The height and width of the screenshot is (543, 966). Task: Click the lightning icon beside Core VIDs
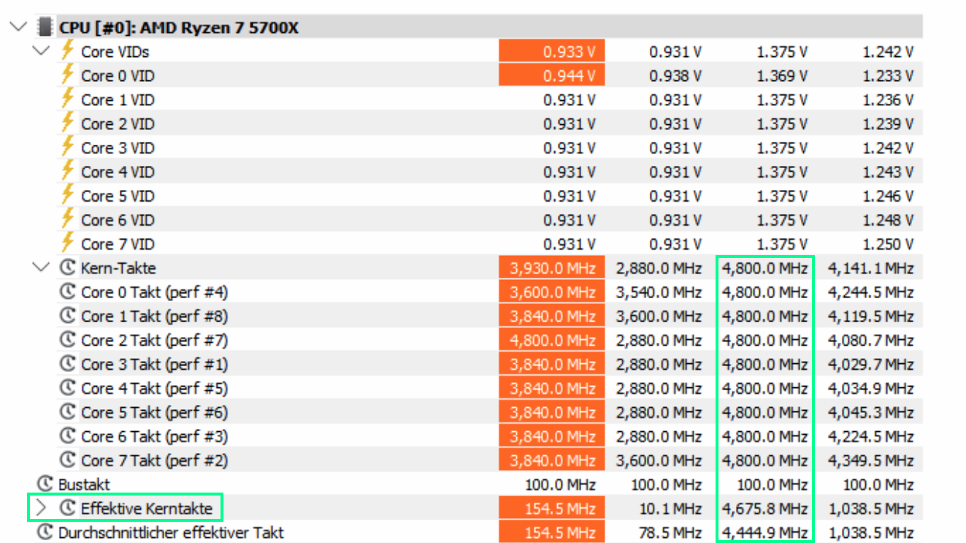point(67,50)
